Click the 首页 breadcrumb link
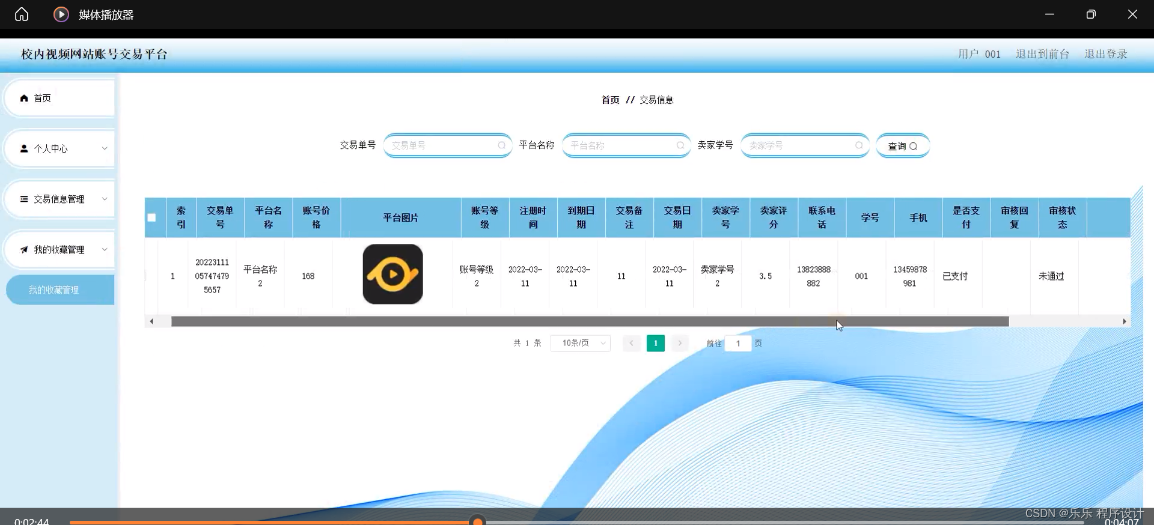 click(610, 100)
